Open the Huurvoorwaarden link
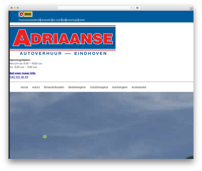 (x=28, y=20)
